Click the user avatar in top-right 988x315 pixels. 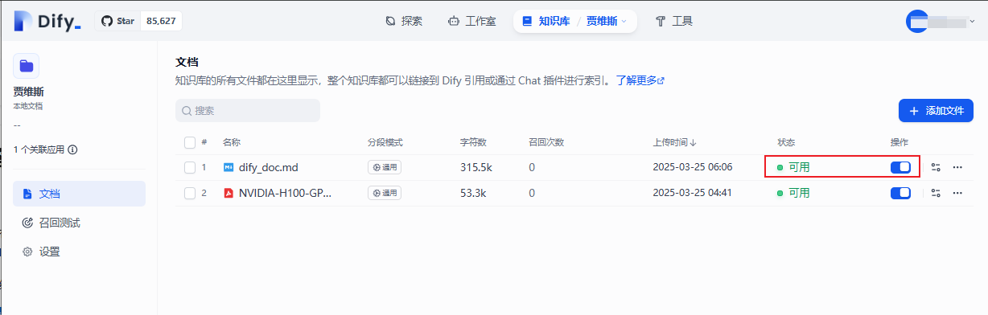point(918,22)
